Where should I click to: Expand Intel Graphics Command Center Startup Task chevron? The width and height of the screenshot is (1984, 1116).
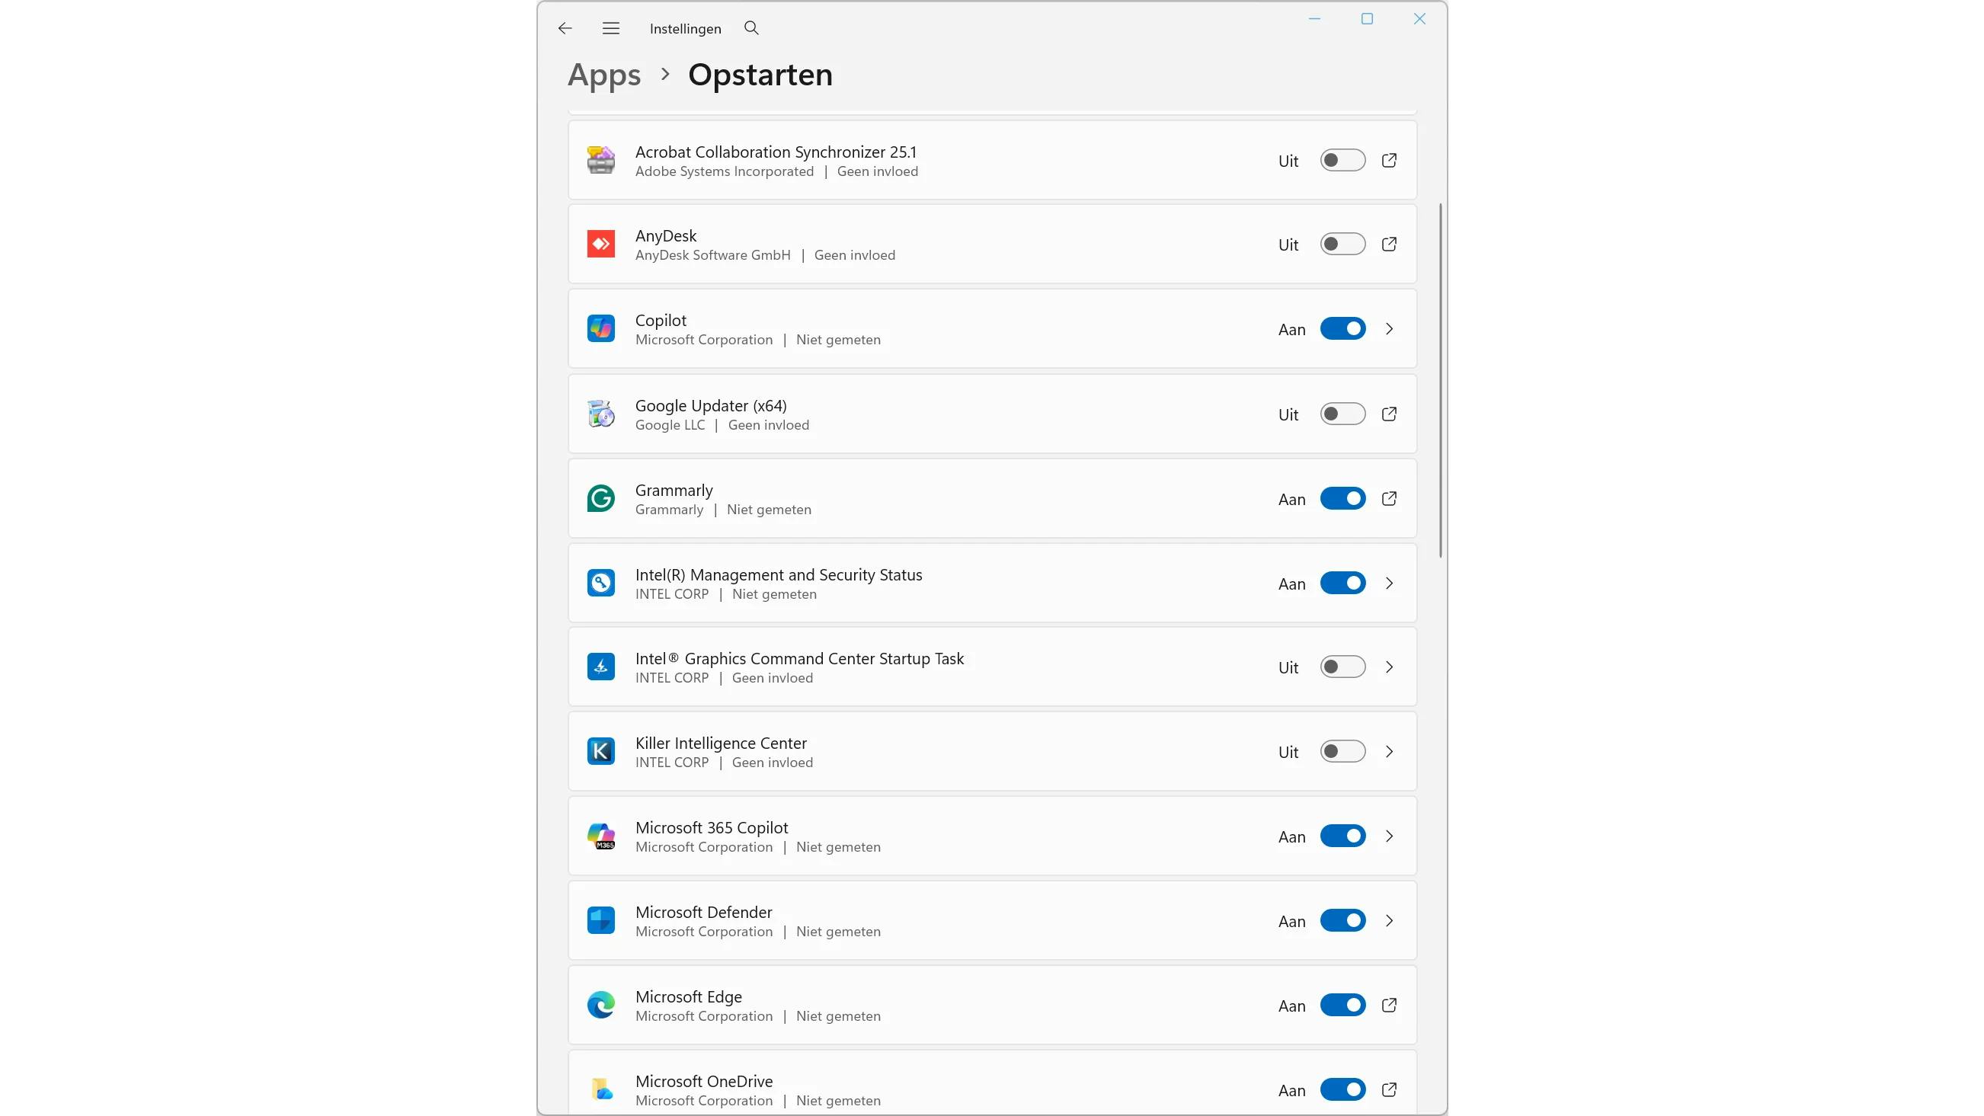(x=1389, y=667)
